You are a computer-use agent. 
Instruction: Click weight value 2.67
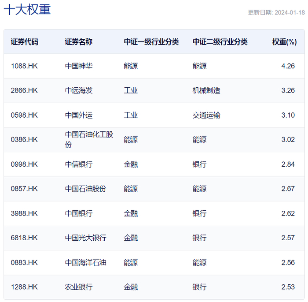[288, 189]
